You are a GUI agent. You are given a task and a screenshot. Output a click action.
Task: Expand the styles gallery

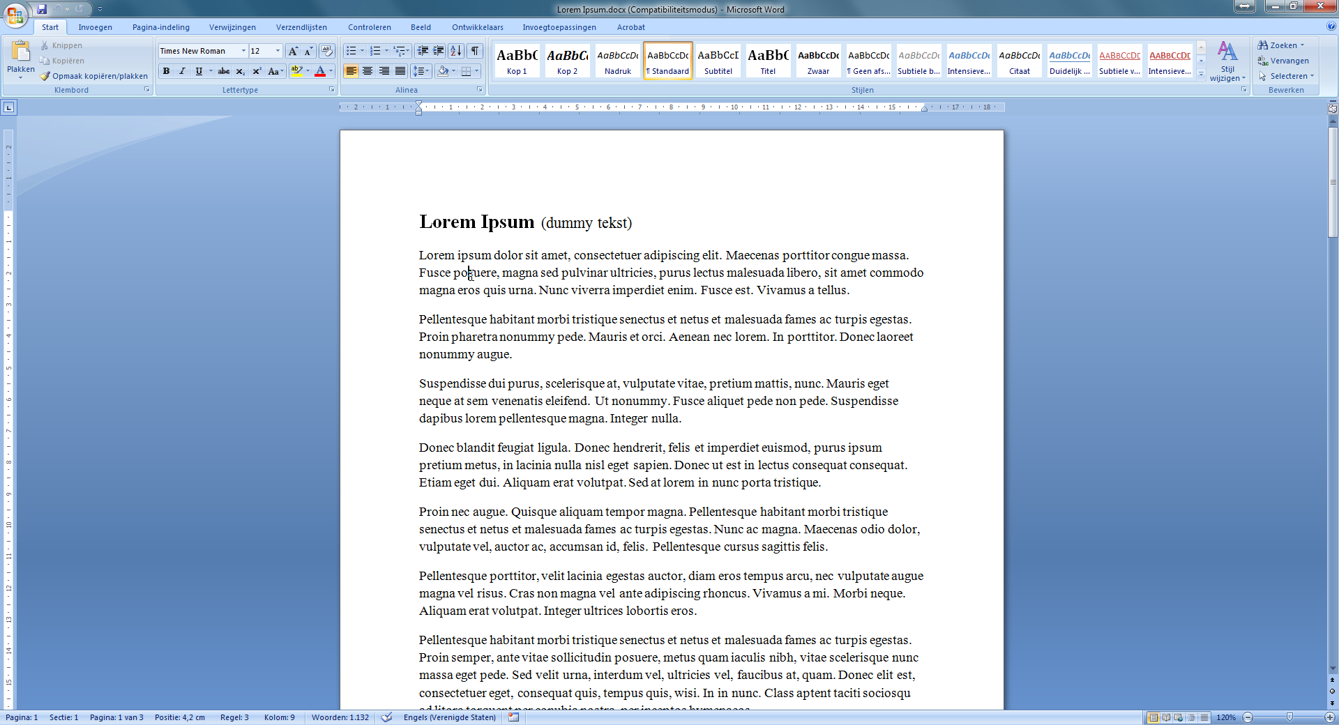[1202, 74]
